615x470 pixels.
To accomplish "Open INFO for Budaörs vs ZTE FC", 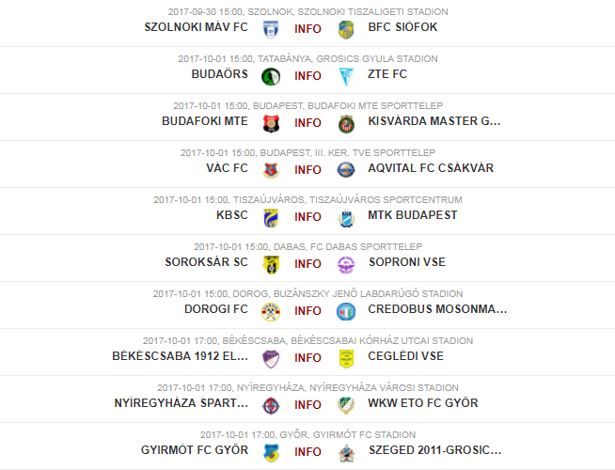I will click(307, 76).
